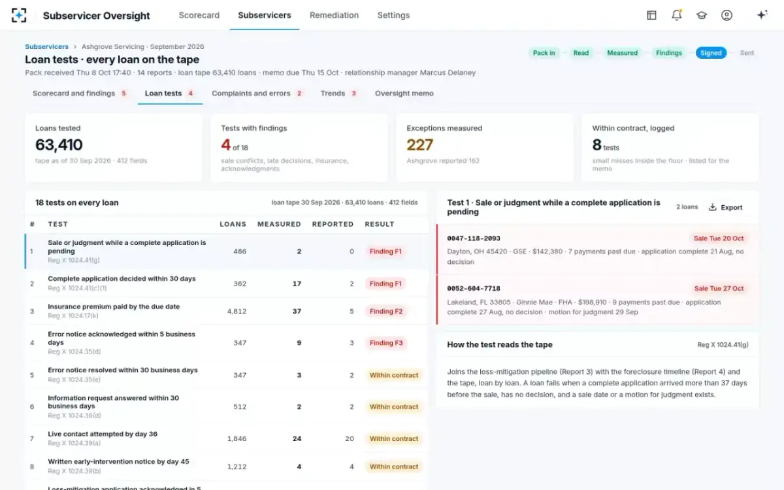The image size is (784, 490).
Task: Switch to Scorecard and findings tab
Action: (80, 93)
